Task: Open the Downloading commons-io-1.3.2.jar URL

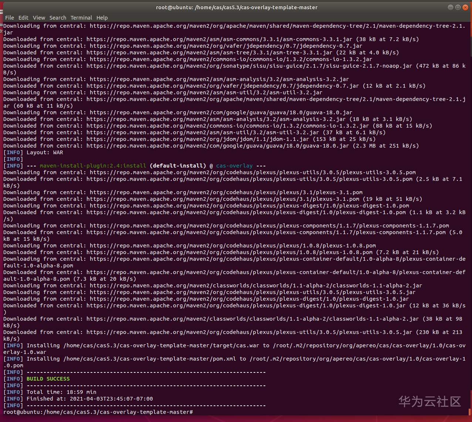Action: click(x=231, y=59)
